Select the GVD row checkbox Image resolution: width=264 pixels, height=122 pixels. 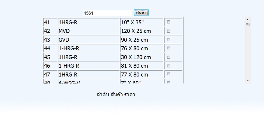pos(169,40)
